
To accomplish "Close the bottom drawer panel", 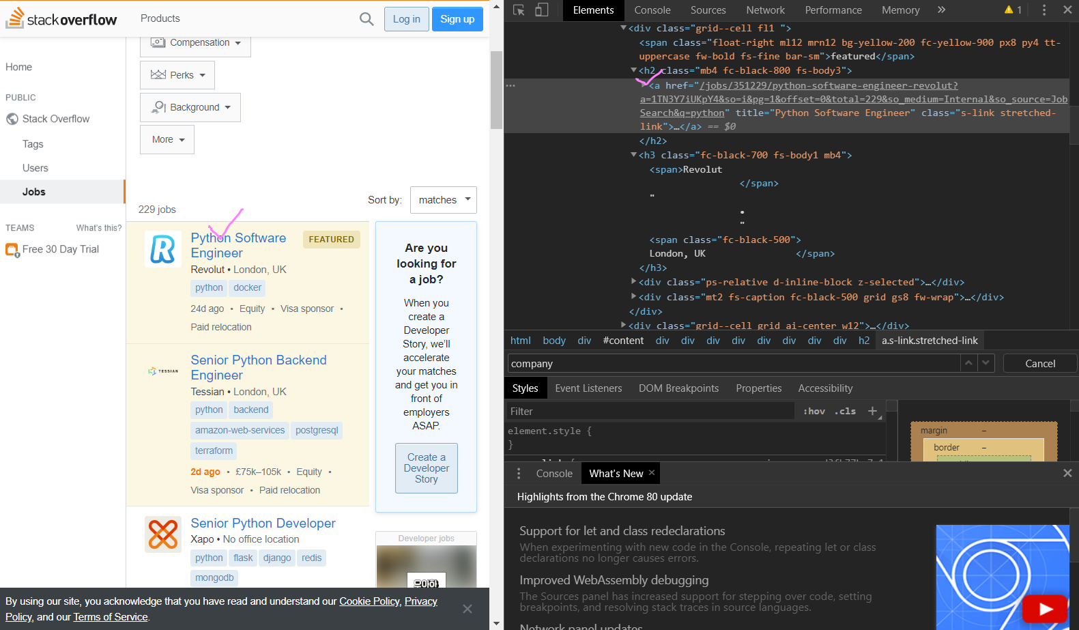I will [1067, 473].
